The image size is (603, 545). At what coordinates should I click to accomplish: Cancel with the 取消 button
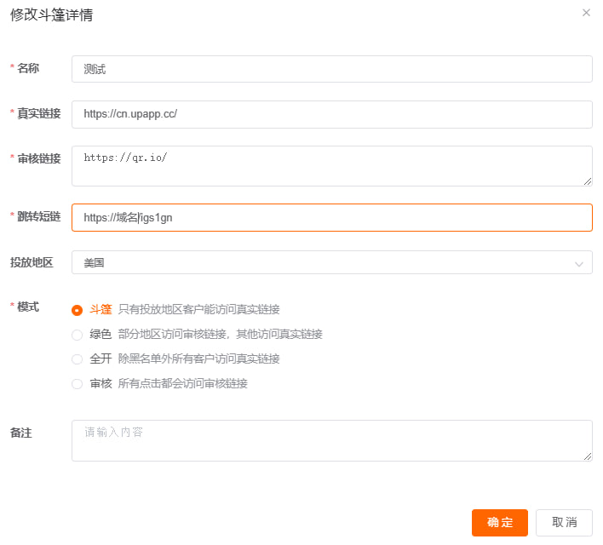(x=564, y=522)
